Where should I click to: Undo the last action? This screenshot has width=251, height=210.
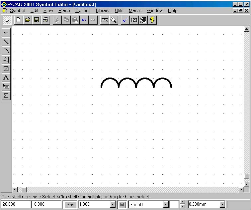click(x=84, y=20)
